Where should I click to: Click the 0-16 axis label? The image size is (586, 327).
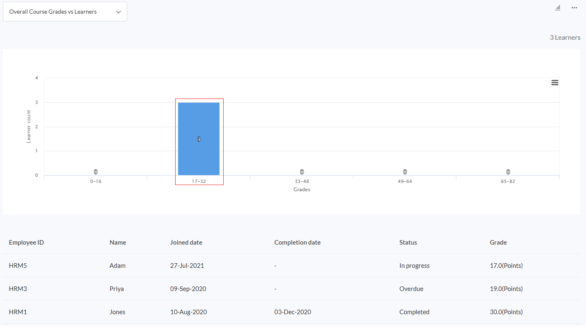[x=96, y=181]
